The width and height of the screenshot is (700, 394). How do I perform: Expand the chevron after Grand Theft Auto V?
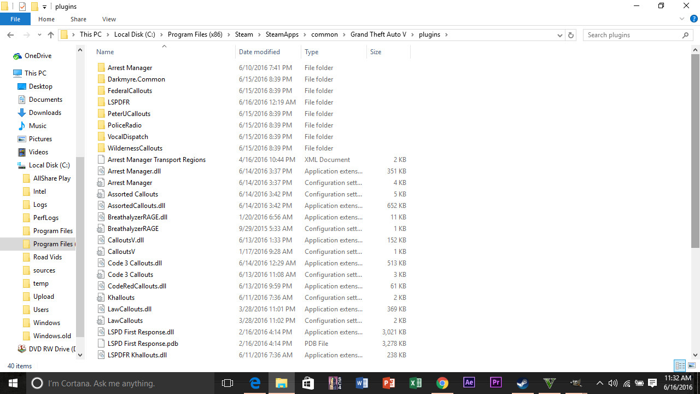412,34
